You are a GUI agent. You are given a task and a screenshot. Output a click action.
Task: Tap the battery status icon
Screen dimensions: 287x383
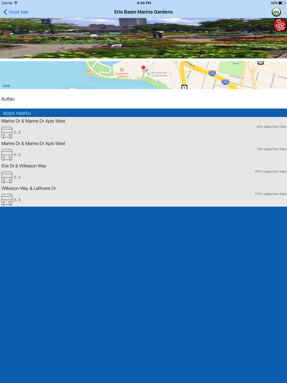(282, 3)
